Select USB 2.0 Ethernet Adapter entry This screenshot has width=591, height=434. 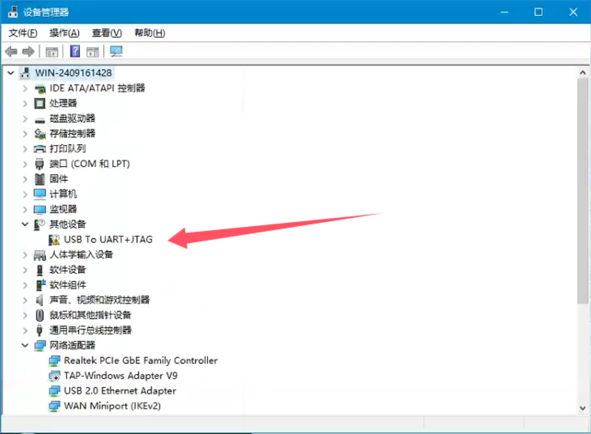pyautogui.click(x=120, y=391)
